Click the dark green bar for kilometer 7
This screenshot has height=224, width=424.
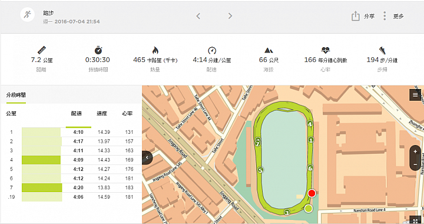point(42,187)
